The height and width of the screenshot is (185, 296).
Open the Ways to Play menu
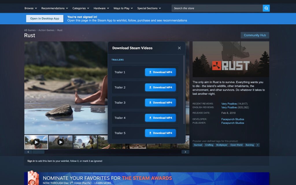click(x=123, y=8)
